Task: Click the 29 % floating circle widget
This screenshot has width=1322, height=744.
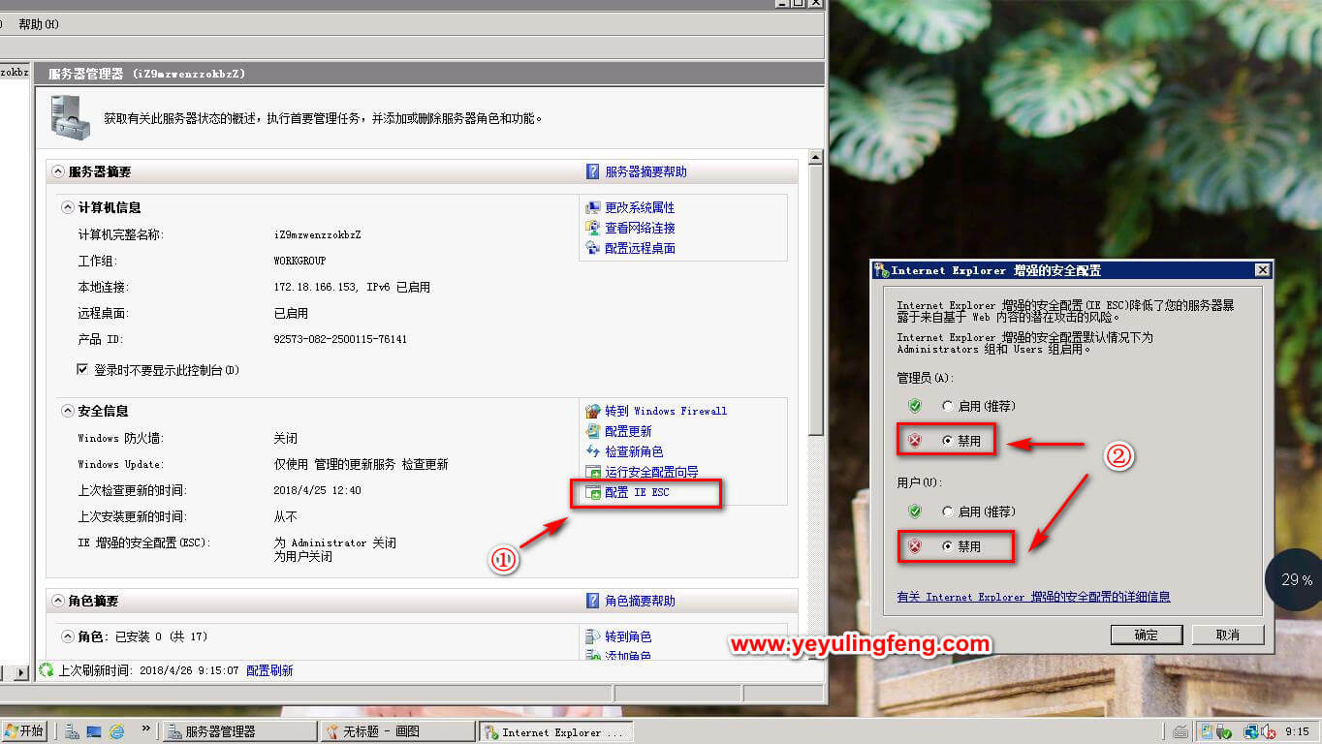Action: pyautogui.click(x=1296, y=580)
